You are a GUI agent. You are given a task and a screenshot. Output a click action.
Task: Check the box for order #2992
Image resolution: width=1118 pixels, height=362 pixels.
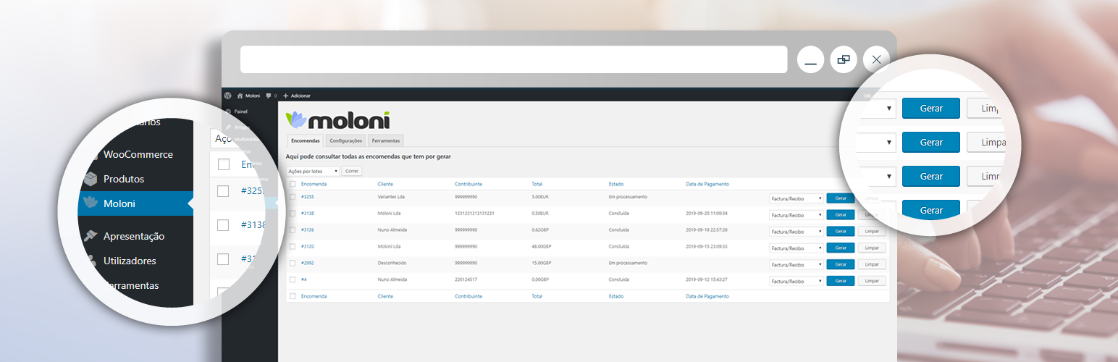(x=293, y=263)
